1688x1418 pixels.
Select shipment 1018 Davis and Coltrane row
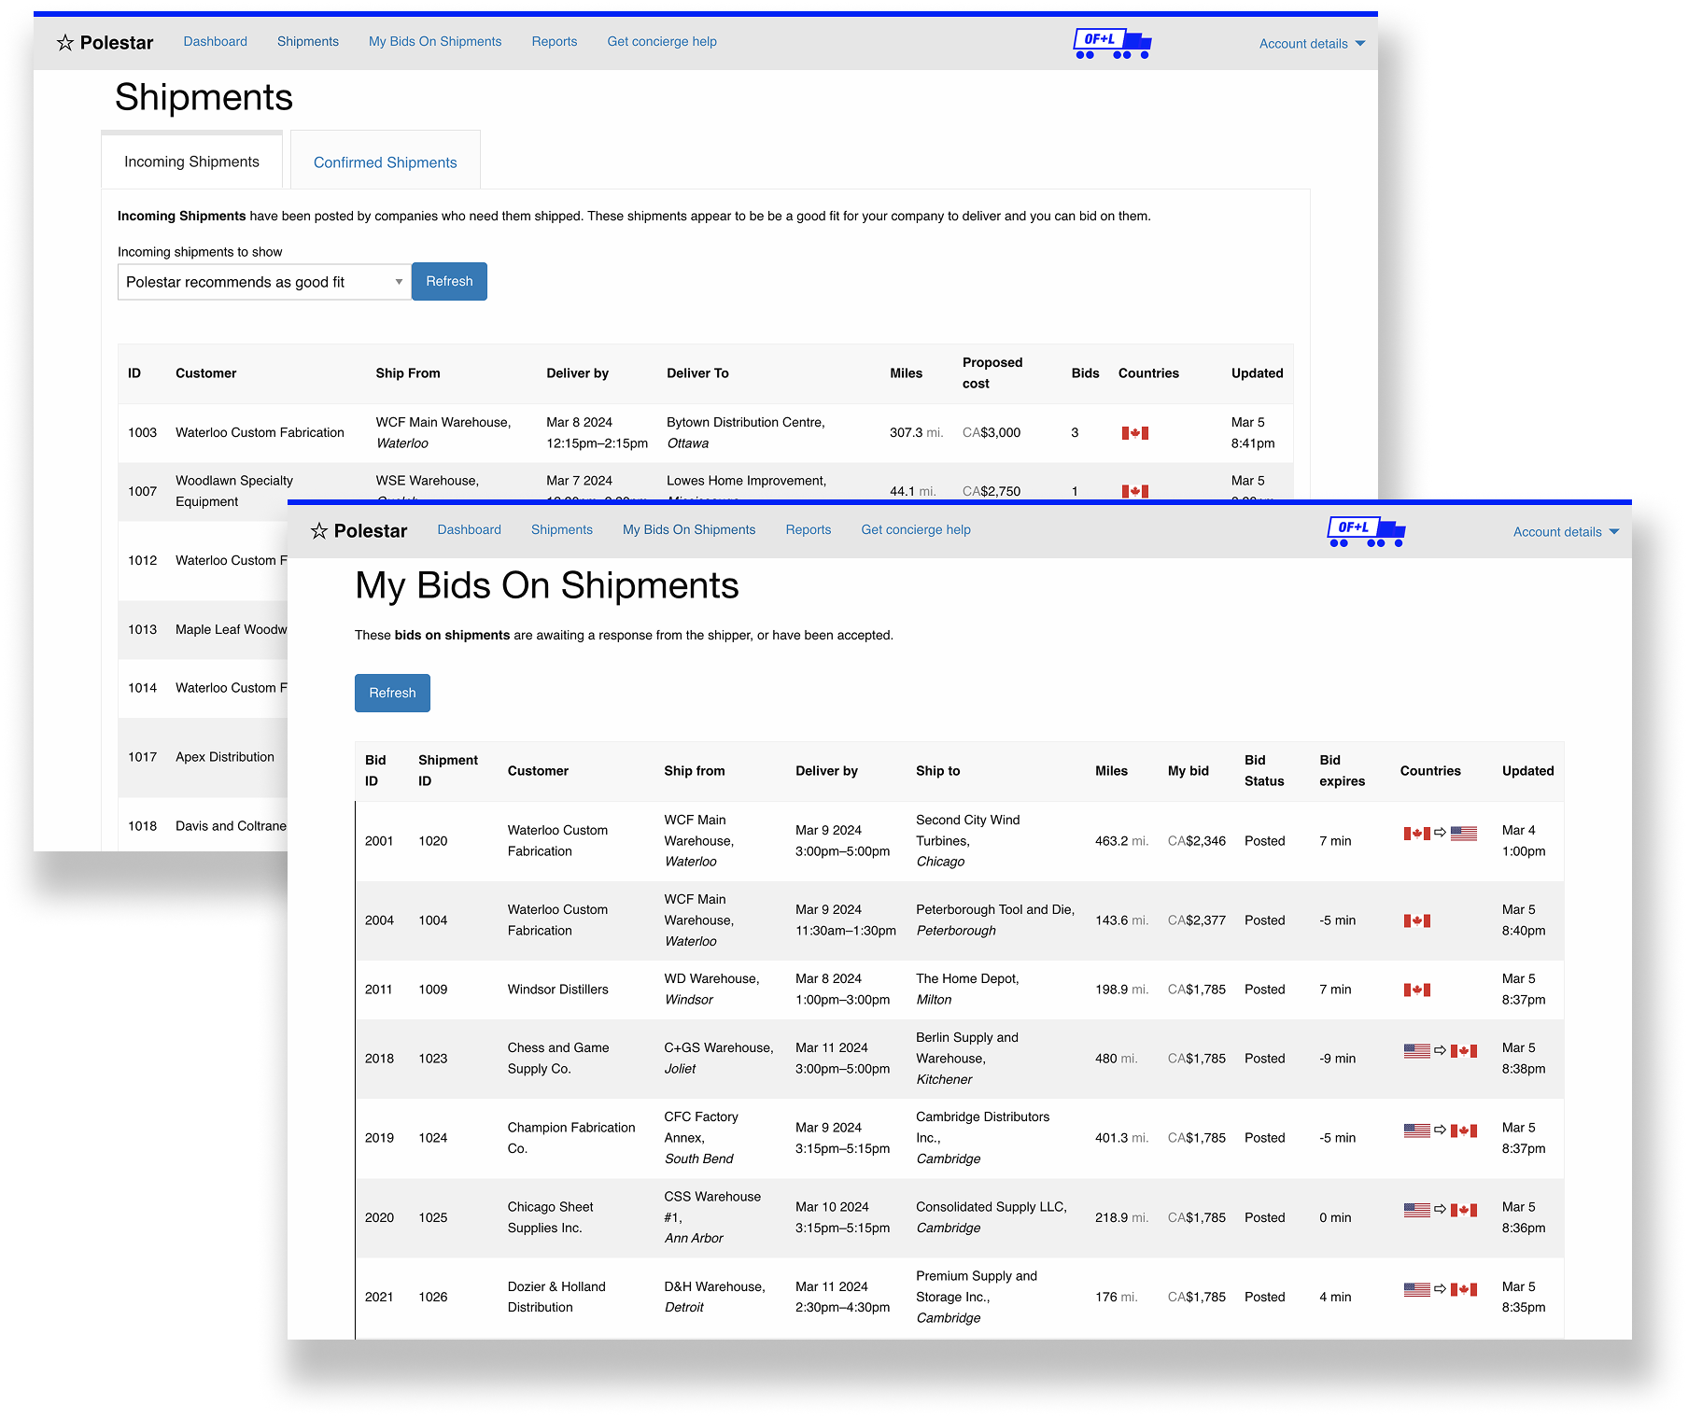tap(203, 826)
